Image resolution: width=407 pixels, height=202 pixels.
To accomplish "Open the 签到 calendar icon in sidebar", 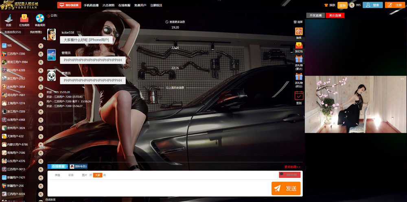I will pyautogui.click(x=299, y=96).
